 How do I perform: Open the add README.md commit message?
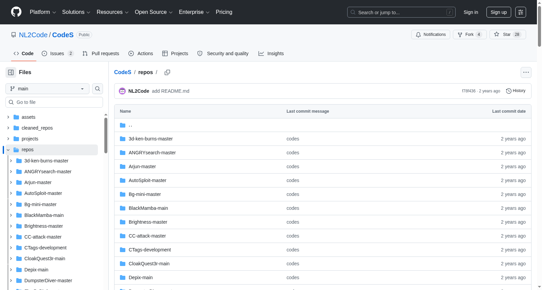point(170,91)
